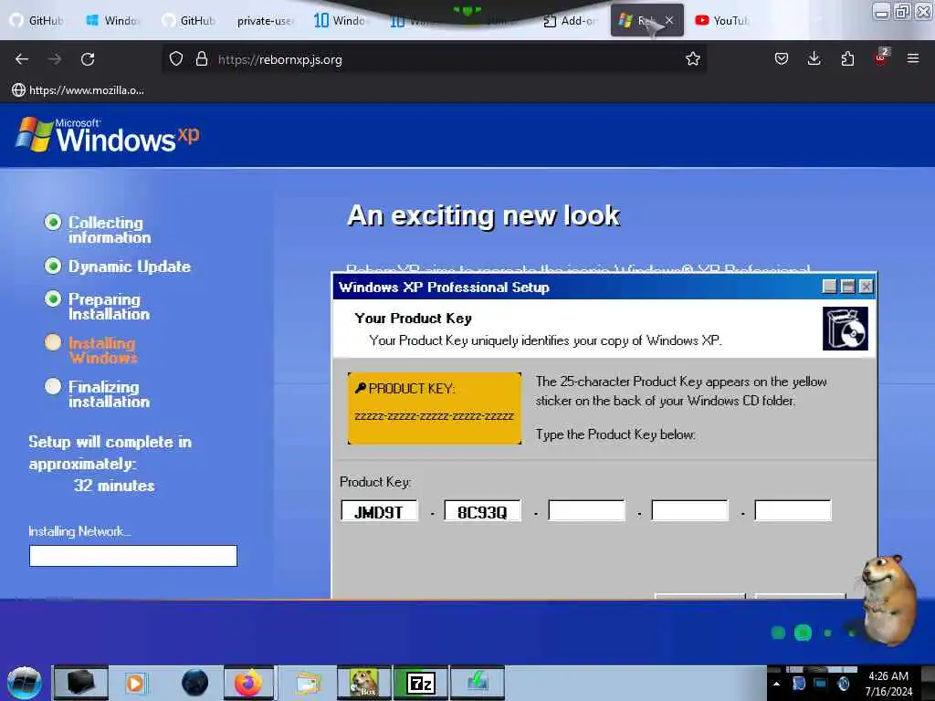Switch to the Windows tab with blue logo
The image size is (935, 701).
pos(113,20)
